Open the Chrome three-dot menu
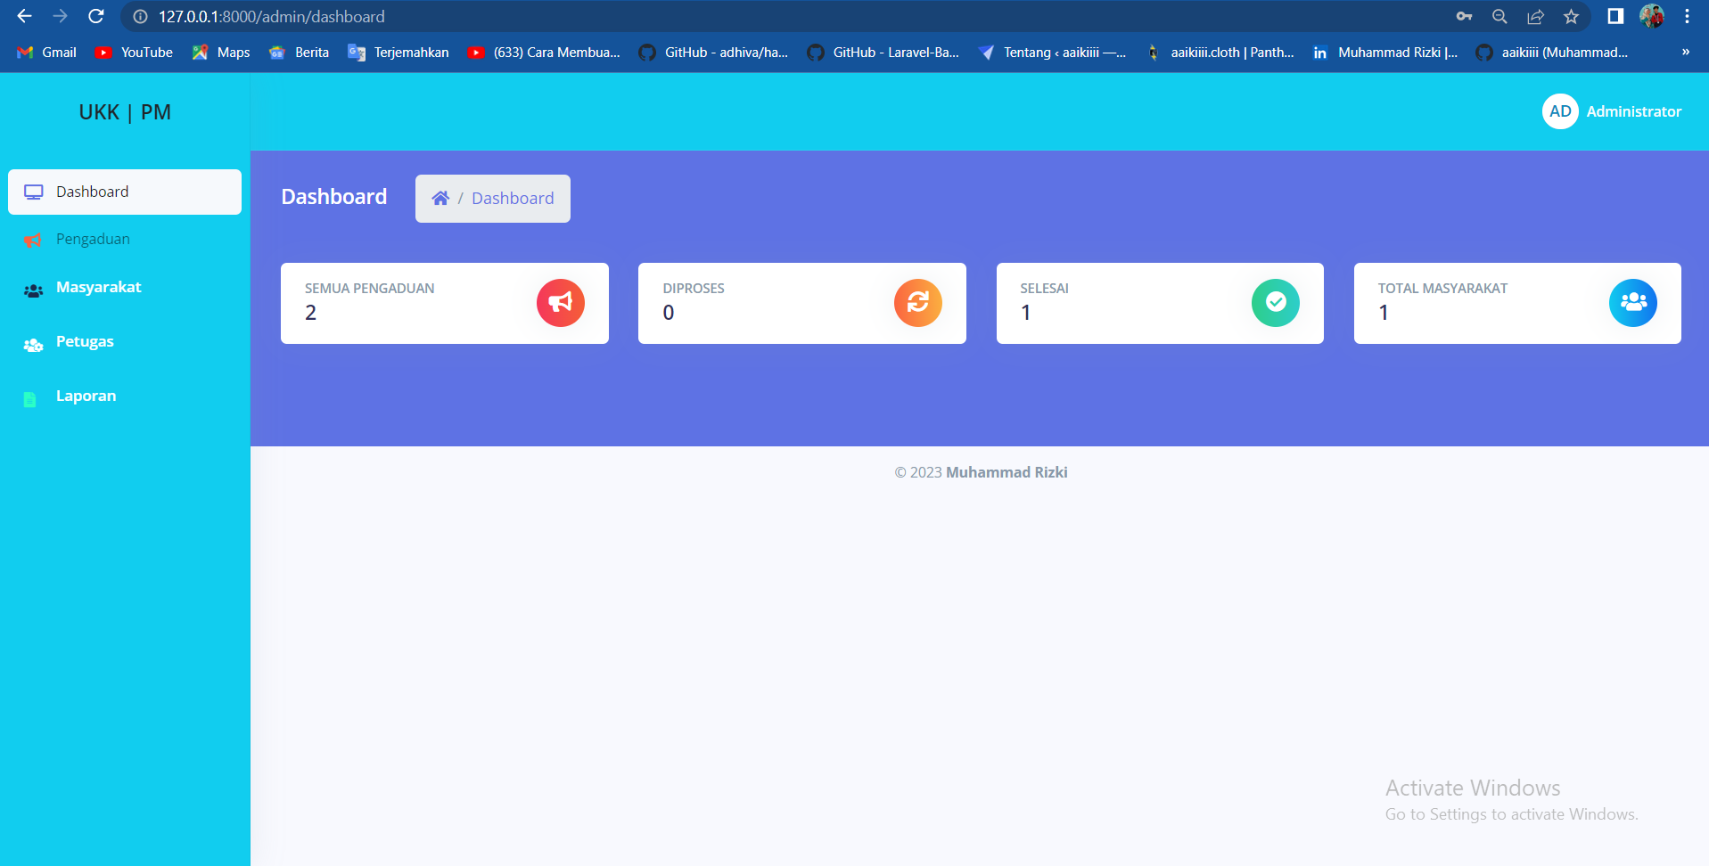The image size is (1709, 866). [1687, 16]
